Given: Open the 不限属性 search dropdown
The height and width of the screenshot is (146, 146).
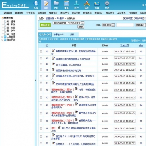Looking at the screenshot, I should (108, 25).
